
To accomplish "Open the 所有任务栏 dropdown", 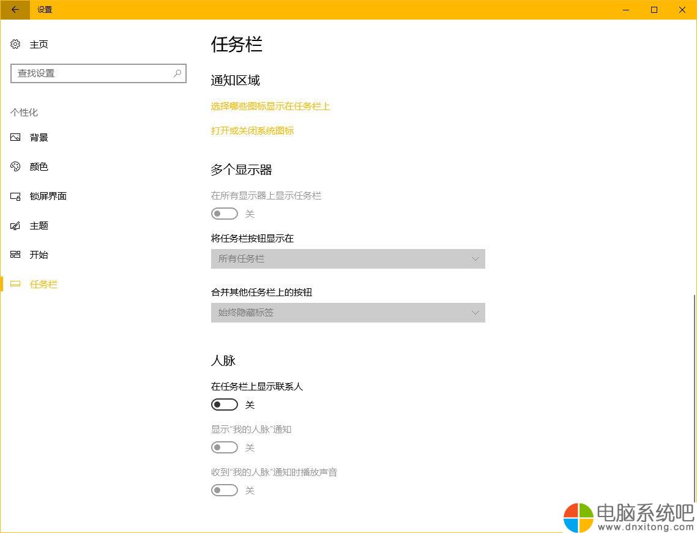I will pos(348,259).
